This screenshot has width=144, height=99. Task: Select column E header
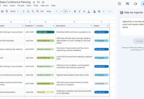coord(74,22)
